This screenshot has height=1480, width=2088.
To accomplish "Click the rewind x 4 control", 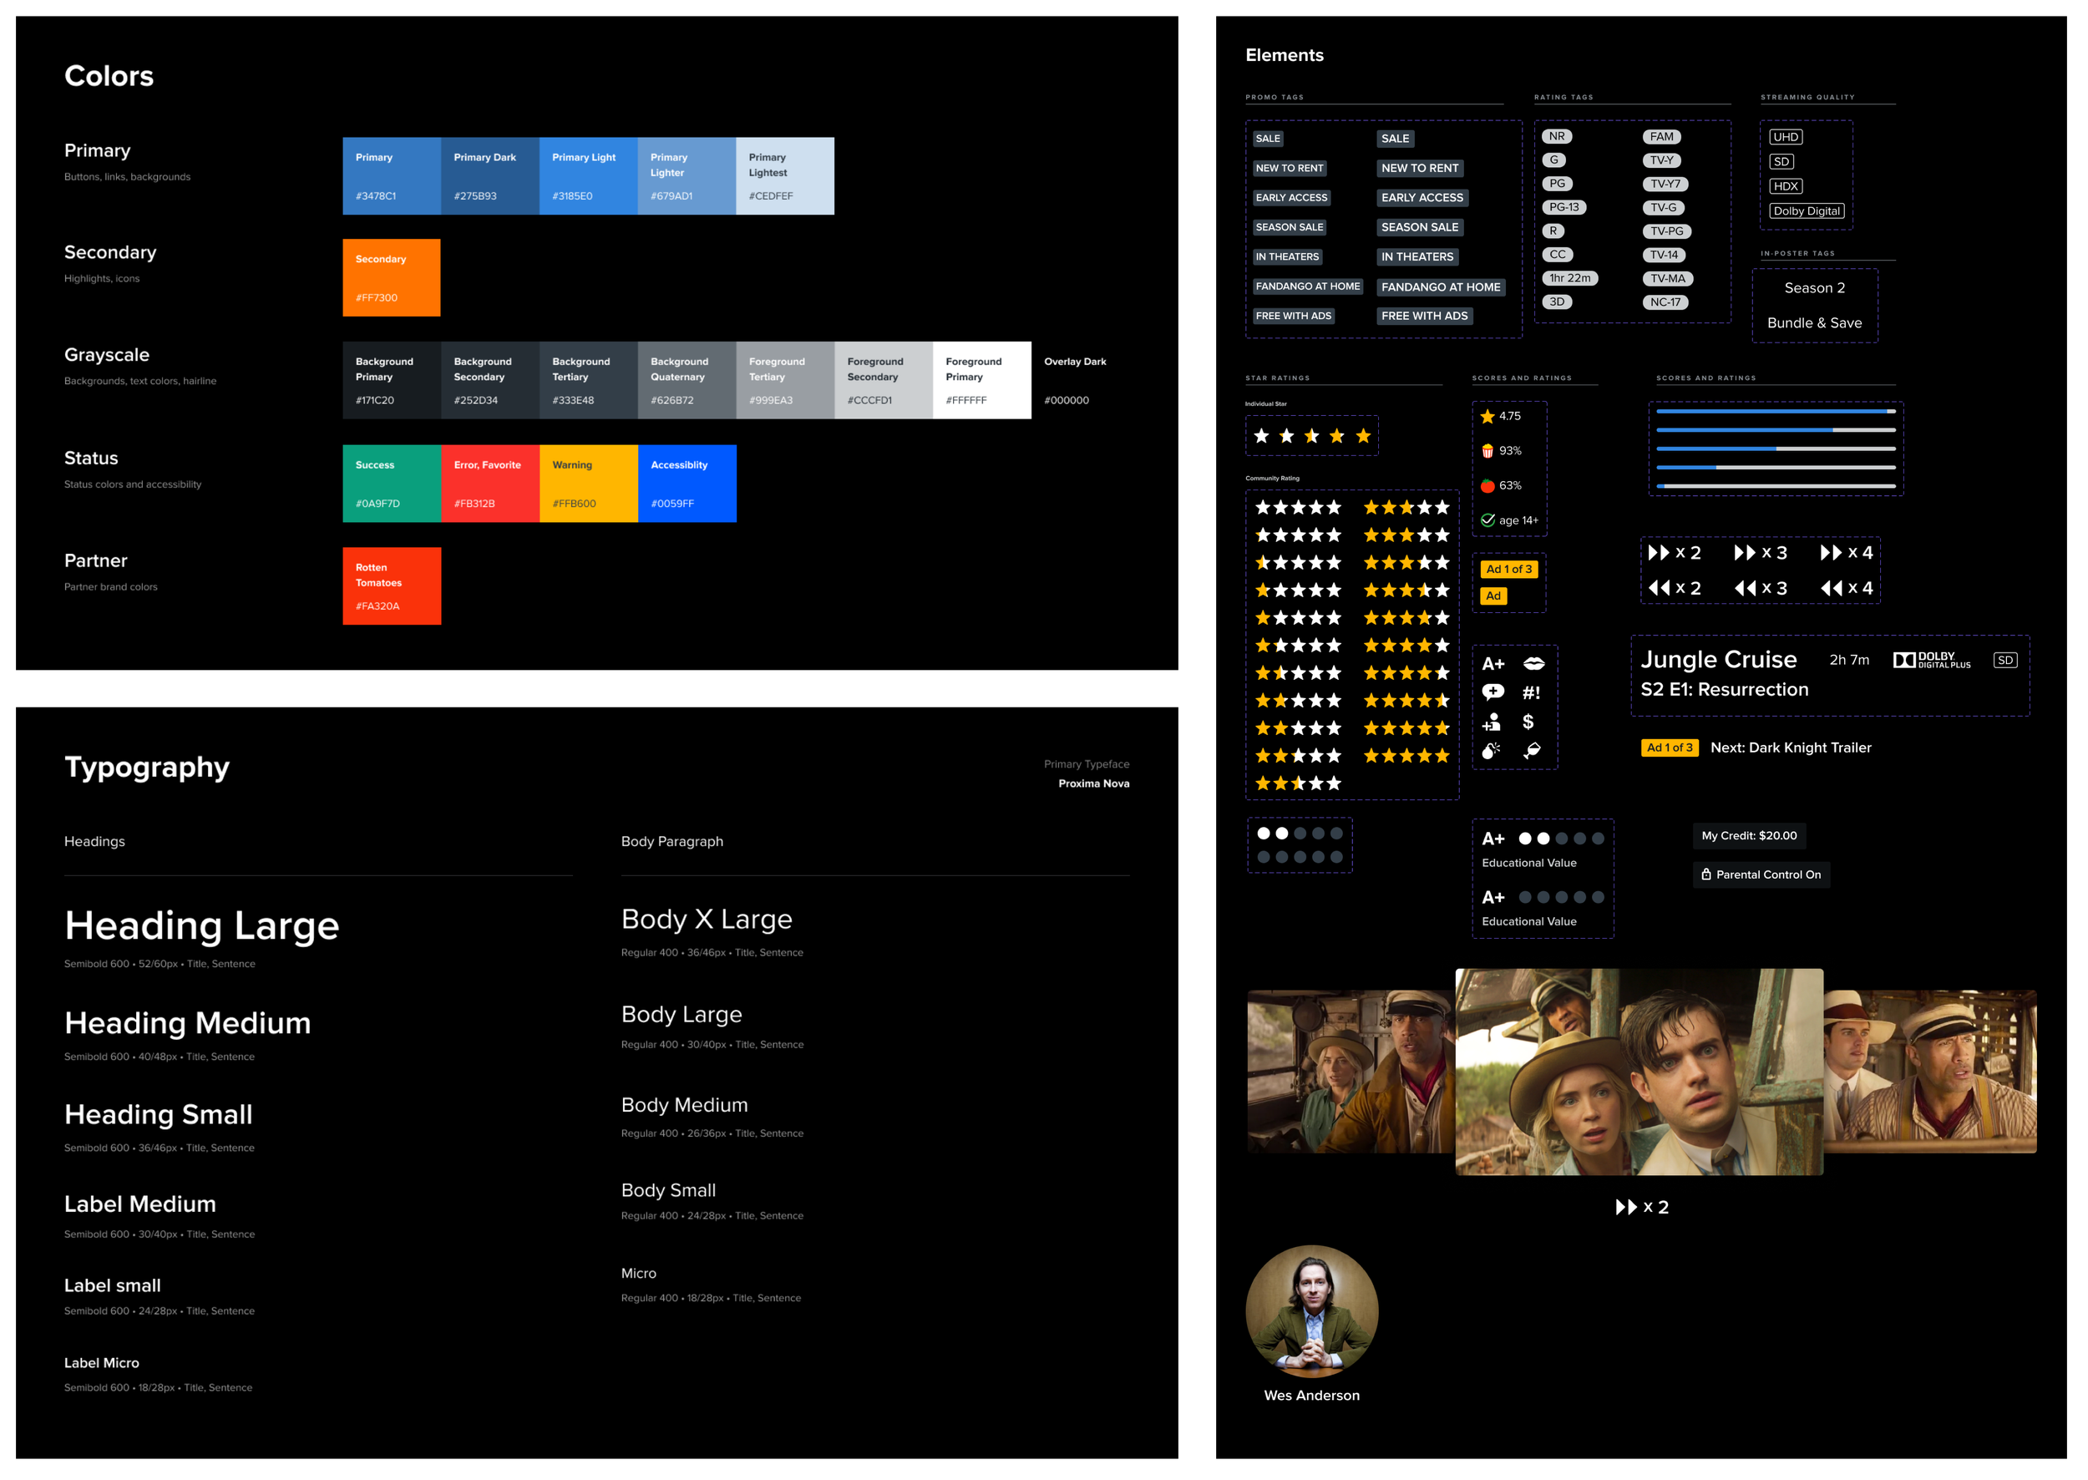I will [x=1847, y=589].
